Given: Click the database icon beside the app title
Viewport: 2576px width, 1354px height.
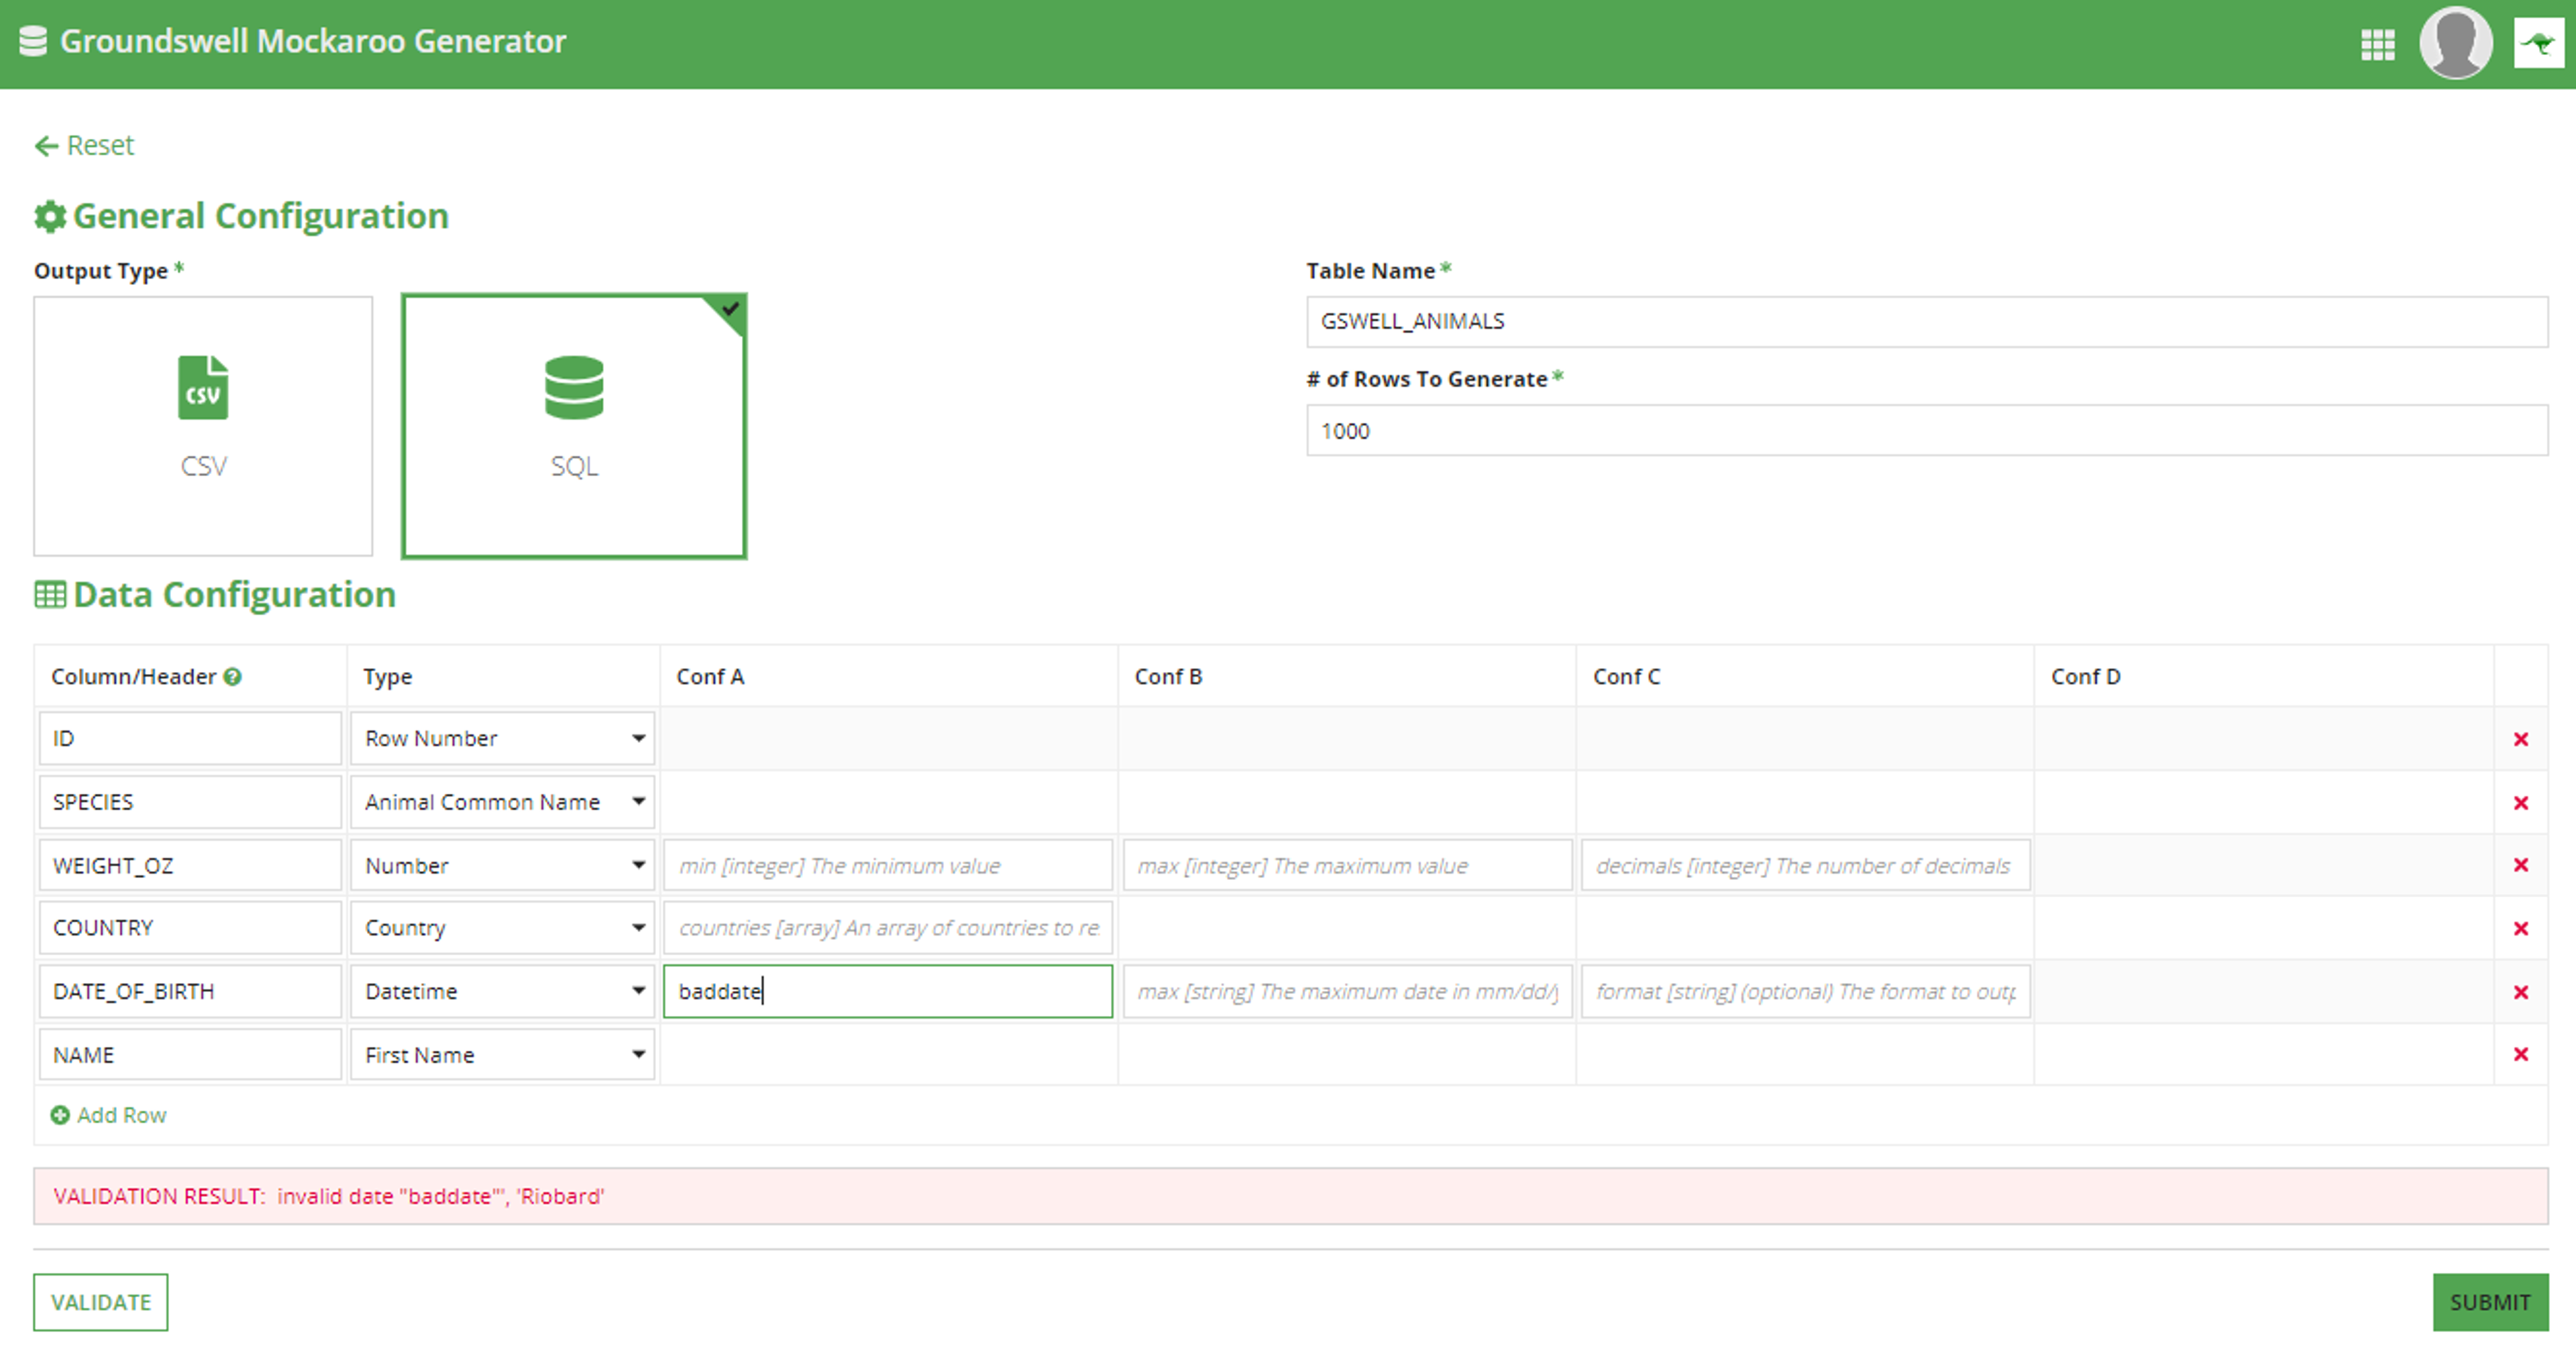Looking at the screenshot, I should coord(33,41).
